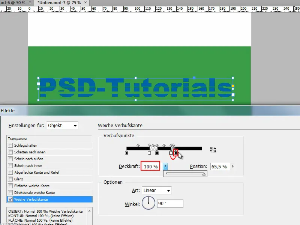Close the Unbenannt-7 document tab
Image resolution: width=300 pixels, height=225 pixels.
[85, 3]
